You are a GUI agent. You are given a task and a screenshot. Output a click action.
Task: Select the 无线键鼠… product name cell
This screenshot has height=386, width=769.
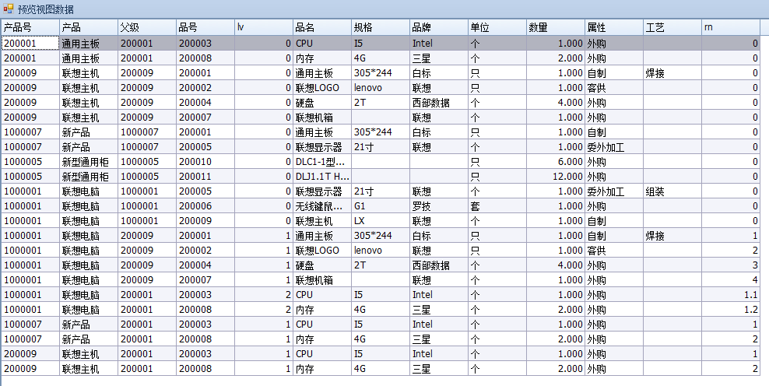[x=322, y=206]
